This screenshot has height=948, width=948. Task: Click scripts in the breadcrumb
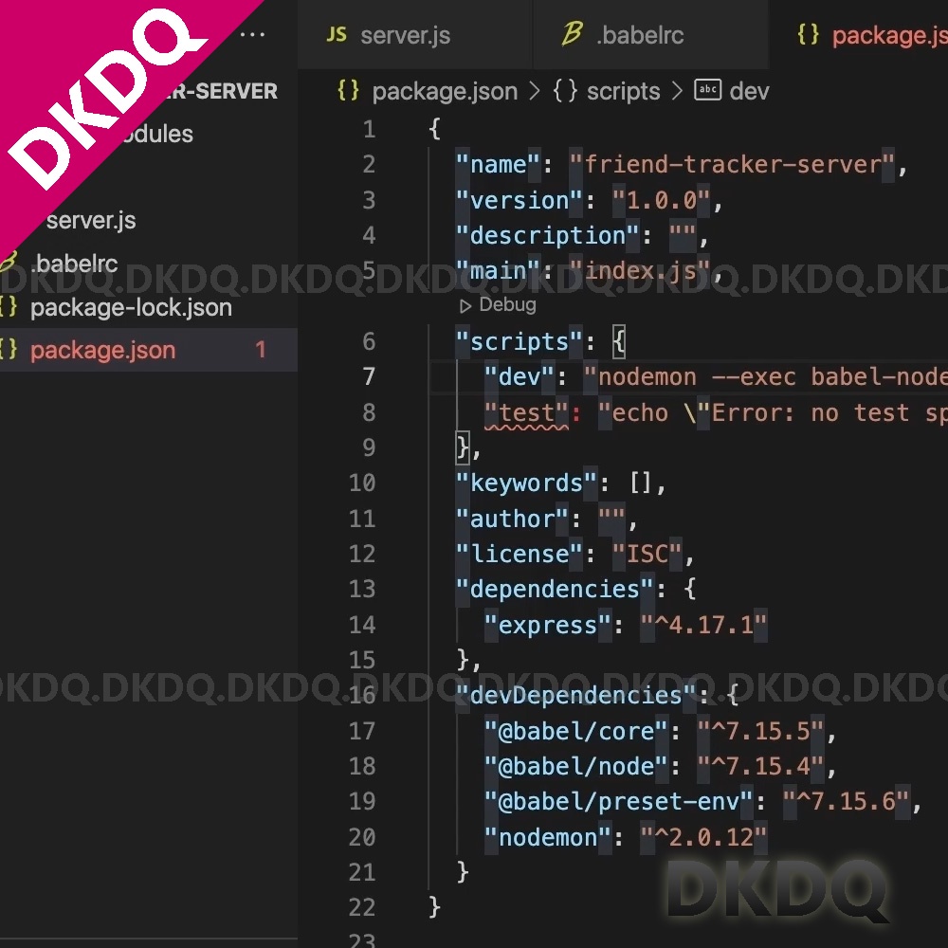624,91
